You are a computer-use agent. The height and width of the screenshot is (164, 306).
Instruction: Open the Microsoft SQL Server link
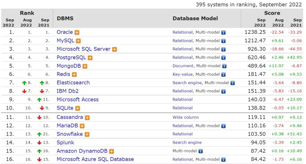[x=83, y=49]
